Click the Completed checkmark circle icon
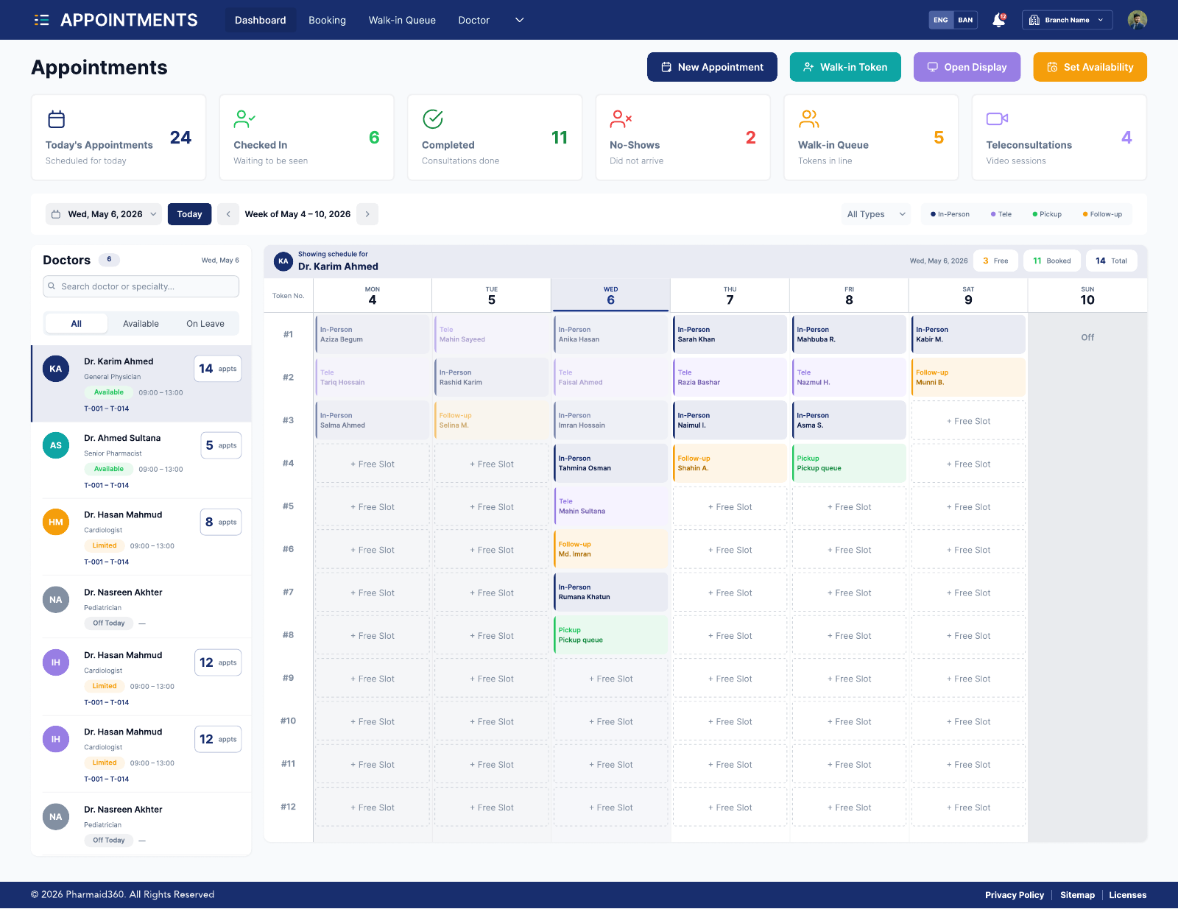The width and height of the screenshot is (1178, 909). (433, 119)
